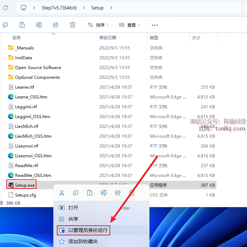Viewport: 247px width, 247px height.
Task: Choose 添加到收藏夹 from context menu
Action: [101, 241]
